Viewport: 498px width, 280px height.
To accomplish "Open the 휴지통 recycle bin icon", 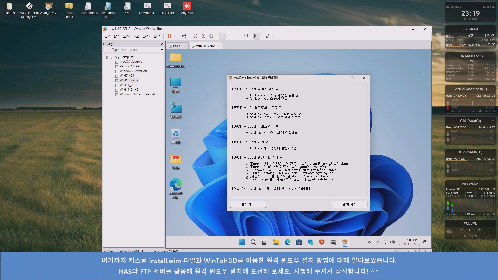I will pyautogui.click(x=176, y=136).
